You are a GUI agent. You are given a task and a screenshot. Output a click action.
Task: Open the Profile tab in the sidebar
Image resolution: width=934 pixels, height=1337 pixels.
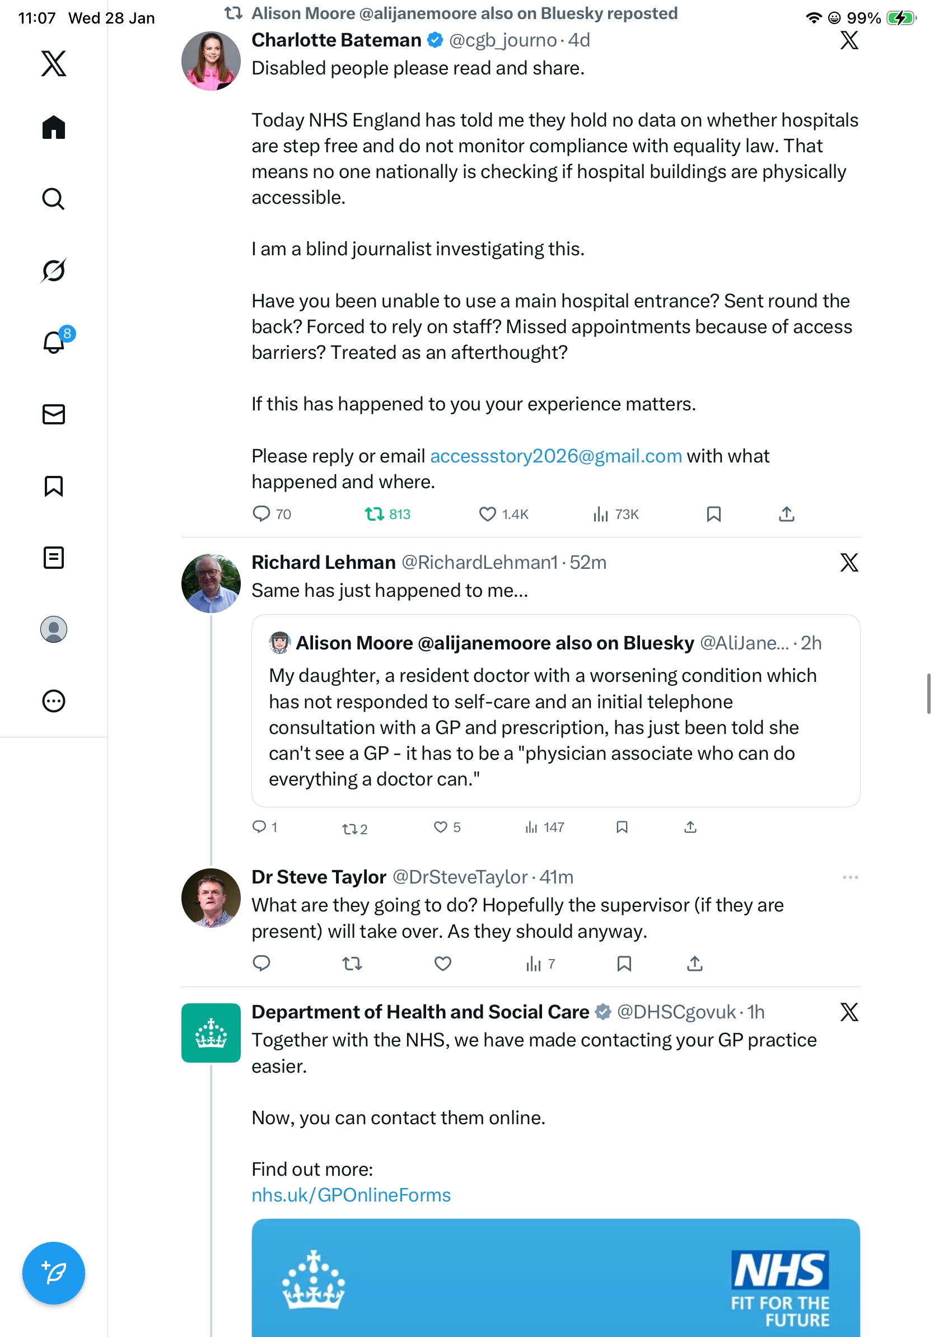(x=54, y=629)
